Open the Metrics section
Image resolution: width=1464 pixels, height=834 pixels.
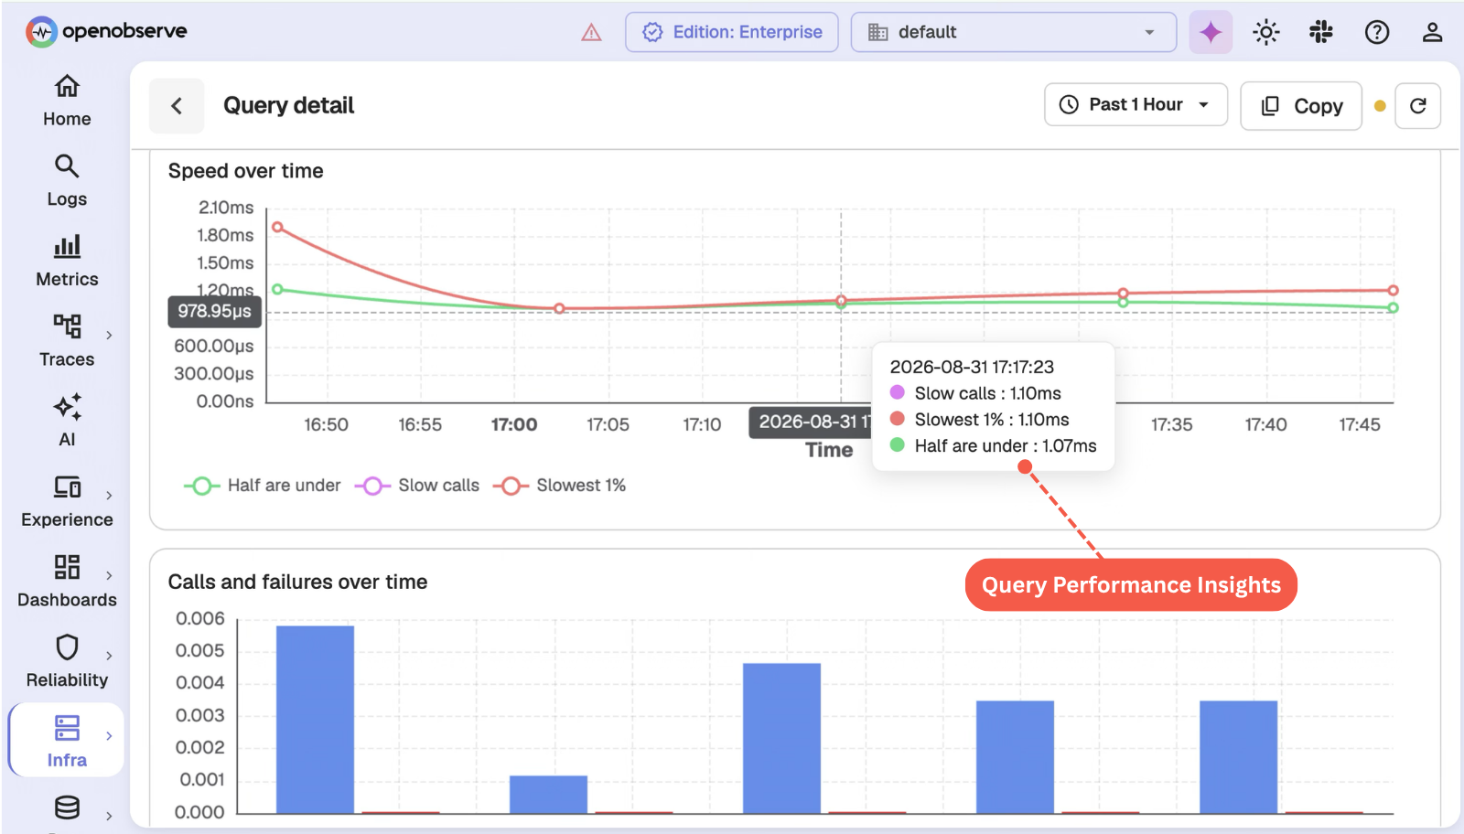coord(67,262)
